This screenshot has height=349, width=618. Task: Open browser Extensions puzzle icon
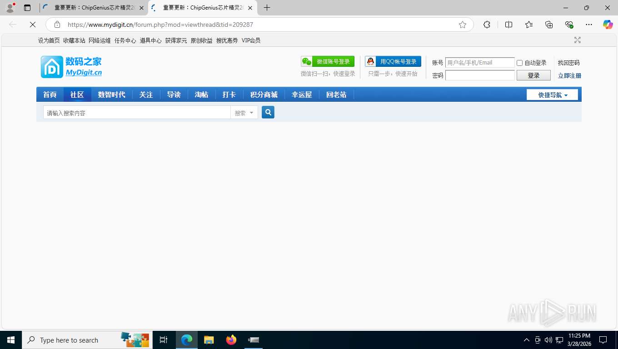coord(487,25)
